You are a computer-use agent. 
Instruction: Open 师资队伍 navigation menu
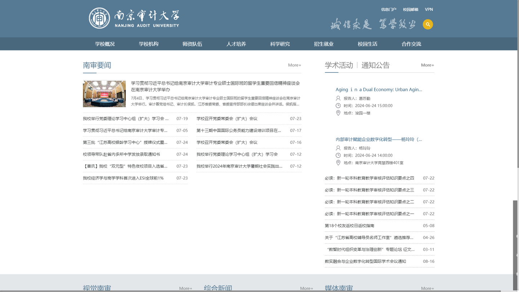point(192,44)
